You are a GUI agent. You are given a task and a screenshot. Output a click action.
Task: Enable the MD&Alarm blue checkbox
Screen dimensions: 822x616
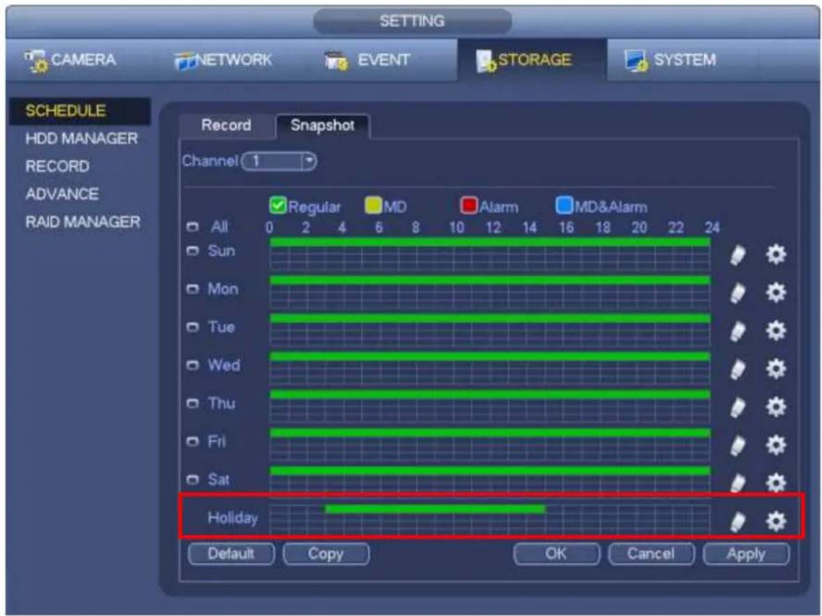(564, 205)
